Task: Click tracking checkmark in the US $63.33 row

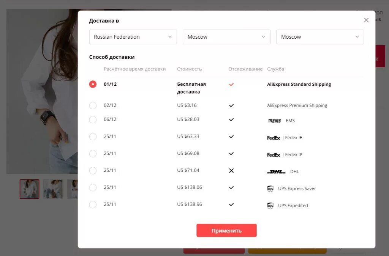Action: (x=231, y=137)
